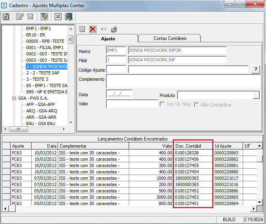Screen dimensions: 266x224
Task: Click the exit door toolbar icon
Action: click(69, 17)
